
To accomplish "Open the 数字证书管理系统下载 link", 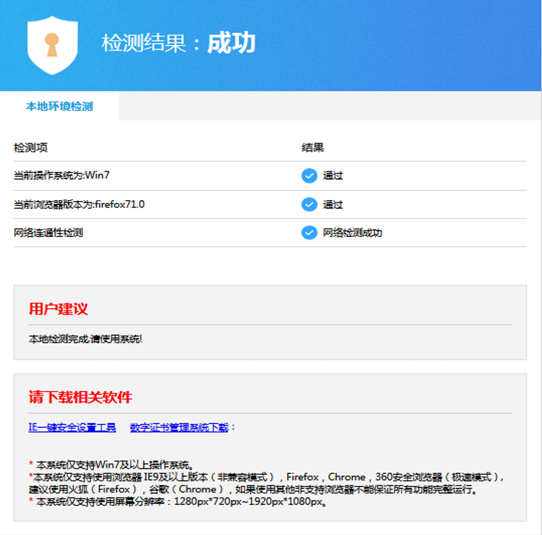I will [179, 428].
